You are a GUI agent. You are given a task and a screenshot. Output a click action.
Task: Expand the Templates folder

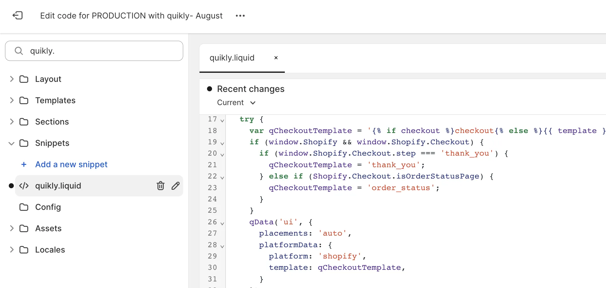12,100
